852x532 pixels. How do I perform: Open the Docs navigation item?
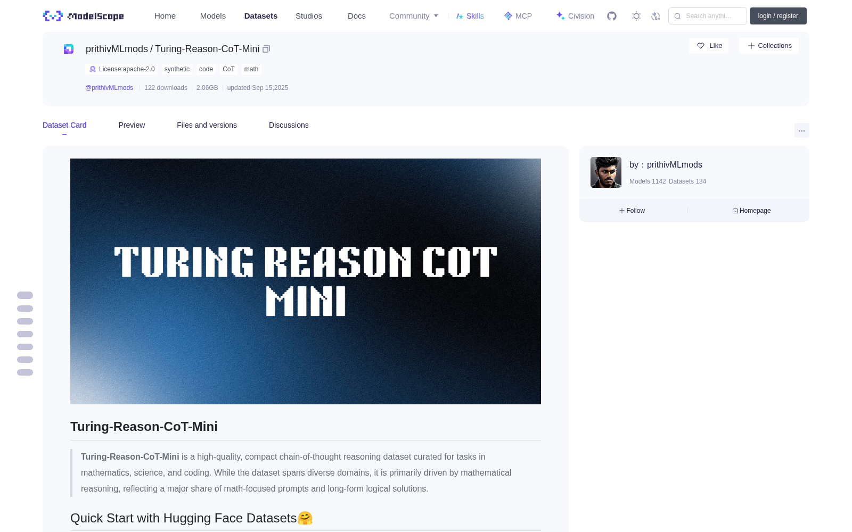pyautogui.click(x=357, y=16)
